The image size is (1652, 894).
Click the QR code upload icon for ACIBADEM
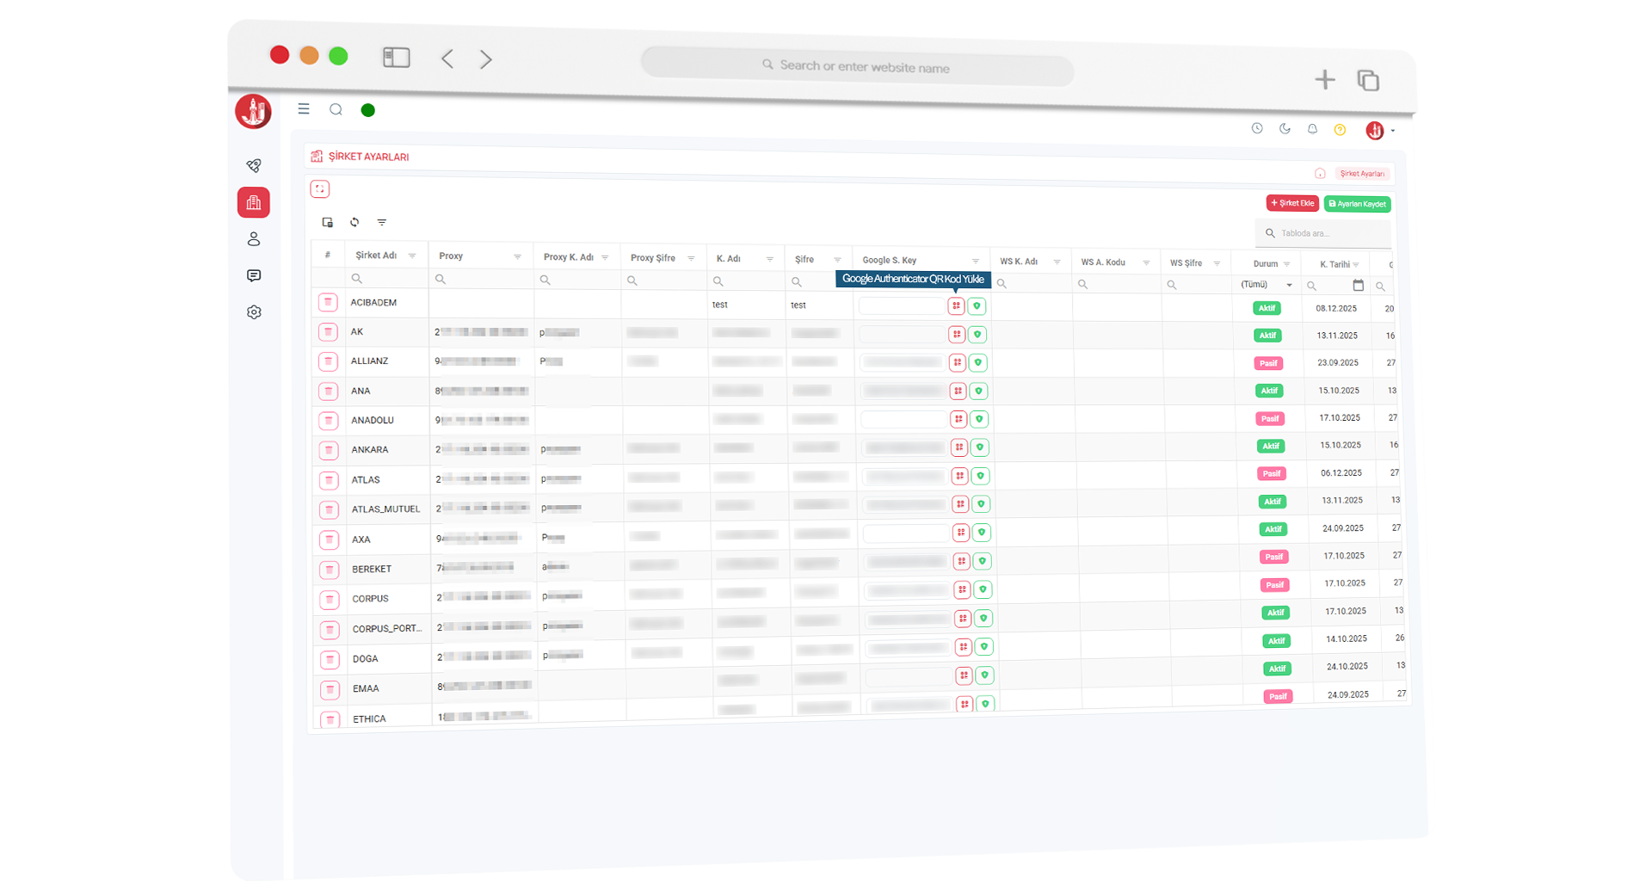point(956,305)
